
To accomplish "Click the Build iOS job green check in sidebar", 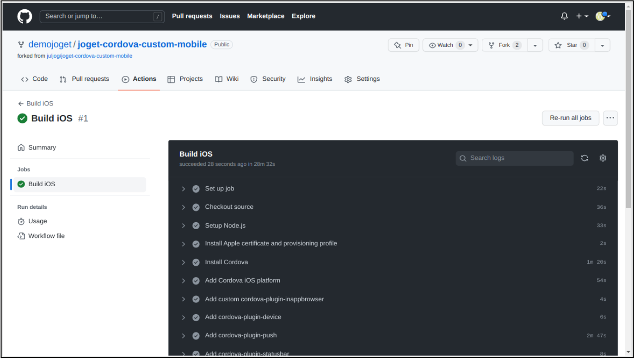I will (21, 184).
